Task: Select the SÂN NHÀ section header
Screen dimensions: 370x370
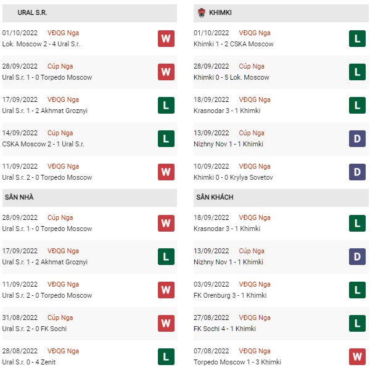Action: [x=89, y=198]
